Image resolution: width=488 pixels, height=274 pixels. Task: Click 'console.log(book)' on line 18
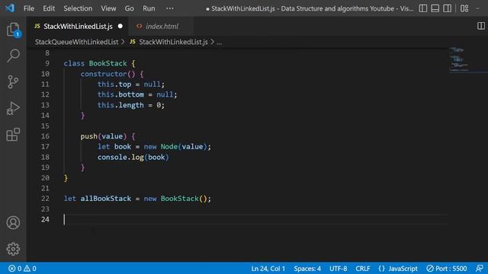[x=133, y=158]
